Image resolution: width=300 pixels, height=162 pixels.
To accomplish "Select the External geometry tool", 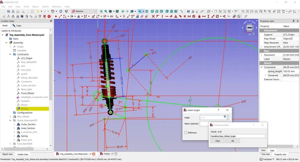I will coord(138,16).
